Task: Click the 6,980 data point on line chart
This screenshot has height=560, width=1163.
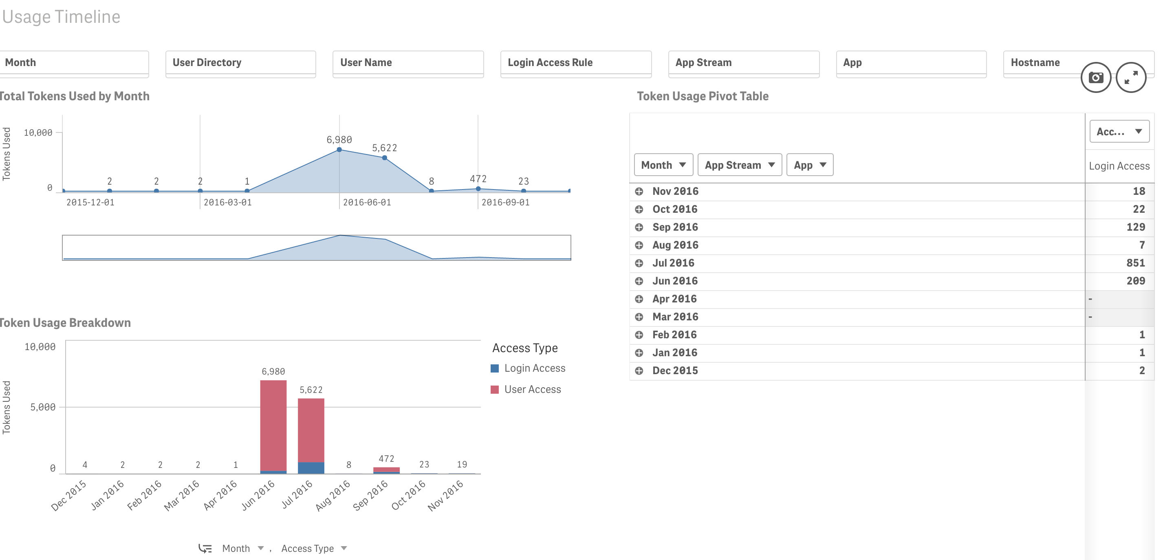Action: [x=339, y=150]
